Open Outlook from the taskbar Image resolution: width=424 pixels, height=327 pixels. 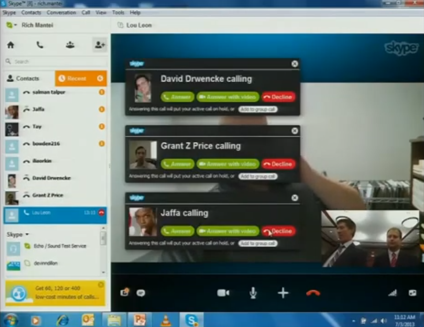point(88,320)
